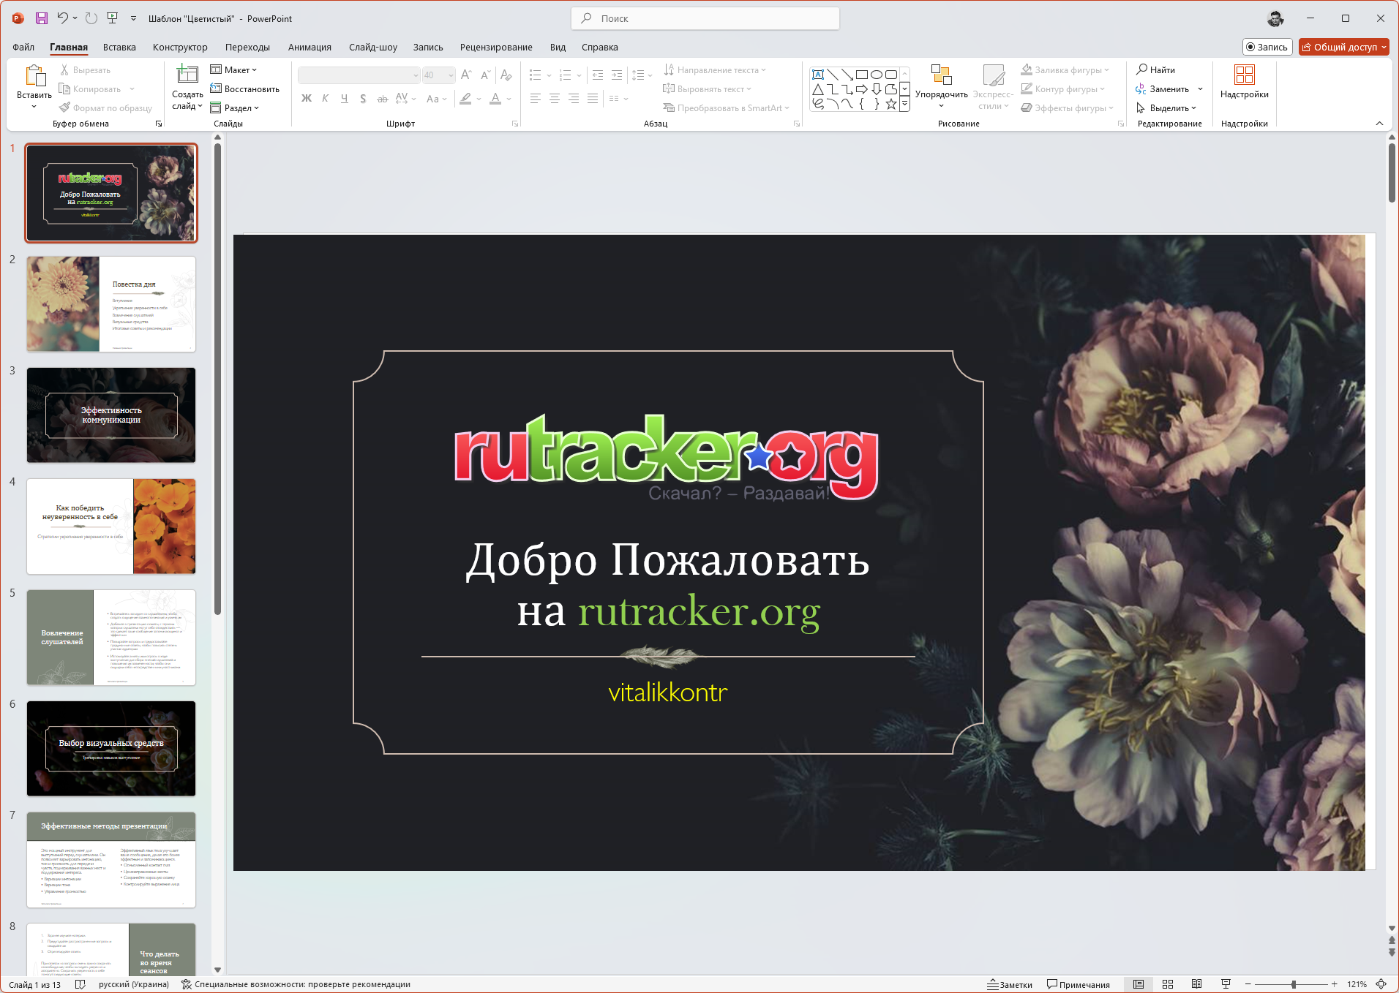
Task: Select the text box shape in shapes gallery
Action: pyautogui.click(x=818, y=75)
